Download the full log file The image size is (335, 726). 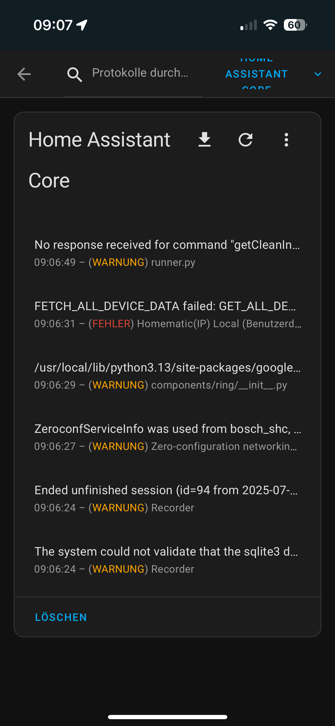pyautogui.click(x=205, y=139)
